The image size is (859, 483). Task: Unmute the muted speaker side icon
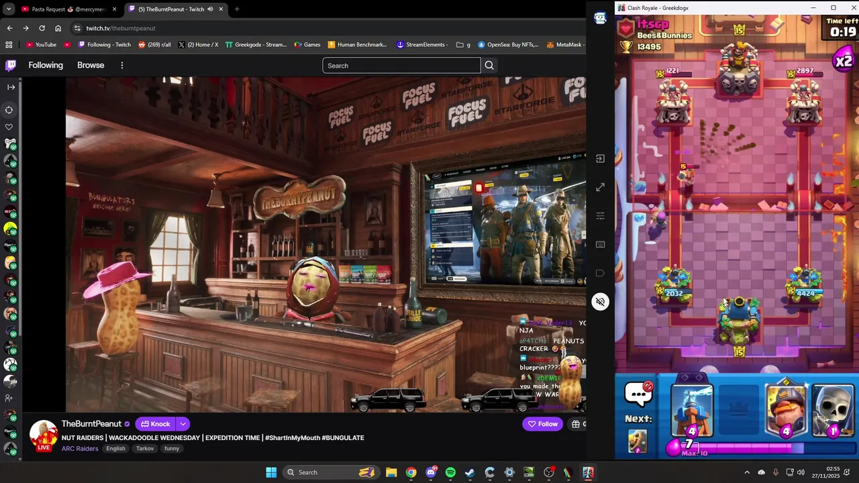(x=600, y=302)
